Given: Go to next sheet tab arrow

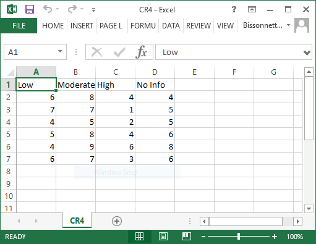Looking at the screenshot, I should (36, 221).
